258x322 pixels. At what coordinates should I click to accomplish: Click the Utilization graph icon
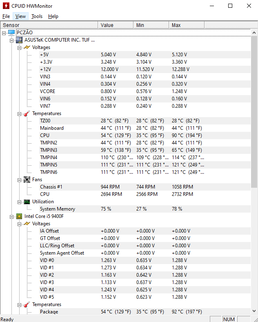click(27, 202)
